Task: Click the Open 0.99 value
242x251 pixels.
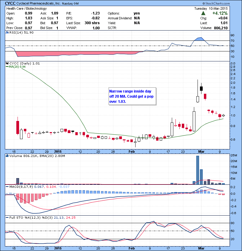Action: coord(28,13)
